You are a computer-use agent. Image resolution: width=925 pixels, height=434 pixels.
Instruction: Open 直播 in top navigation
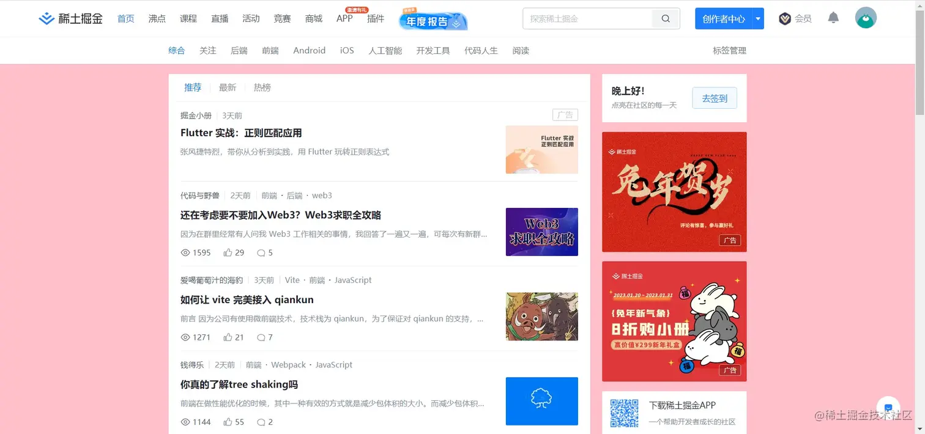click(x=220, y=18)
